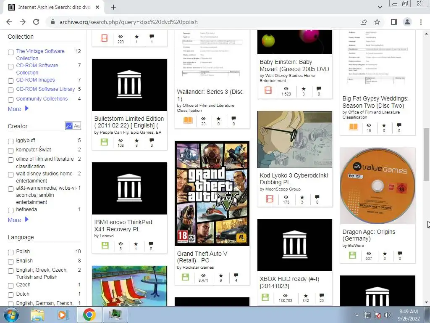This screenshot has width=430, height=323.
Task: Open the Community Collections link
Action: click(x=42, y=98)
